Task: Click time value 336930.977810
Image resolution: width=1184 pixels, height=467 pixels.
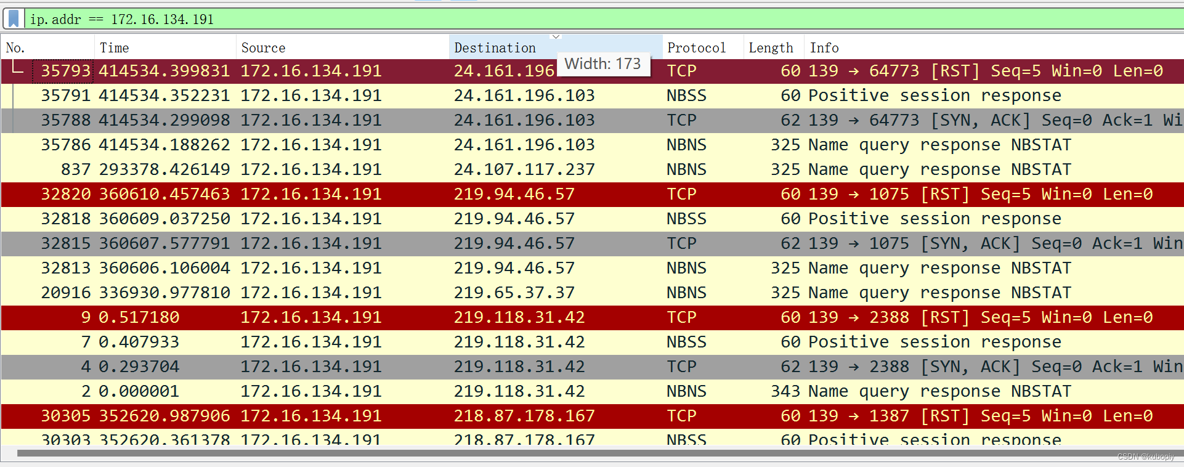Action: 164,293
